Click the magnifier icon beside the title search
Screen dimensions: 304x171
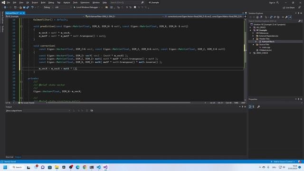142,2
